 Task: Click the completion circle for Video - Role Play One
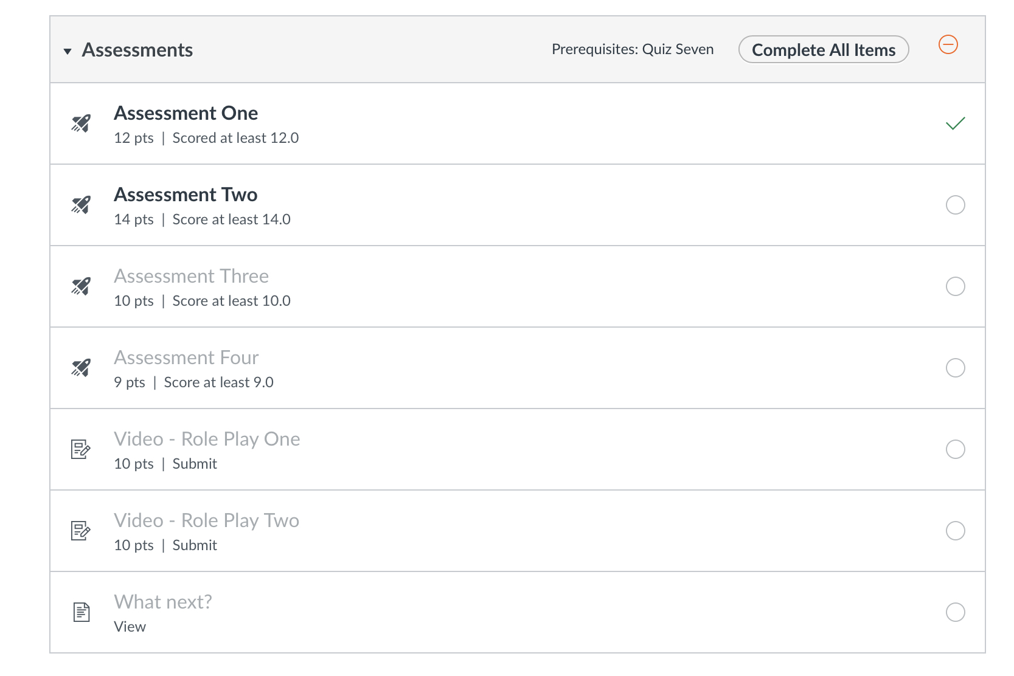click(x=956, y=449)
